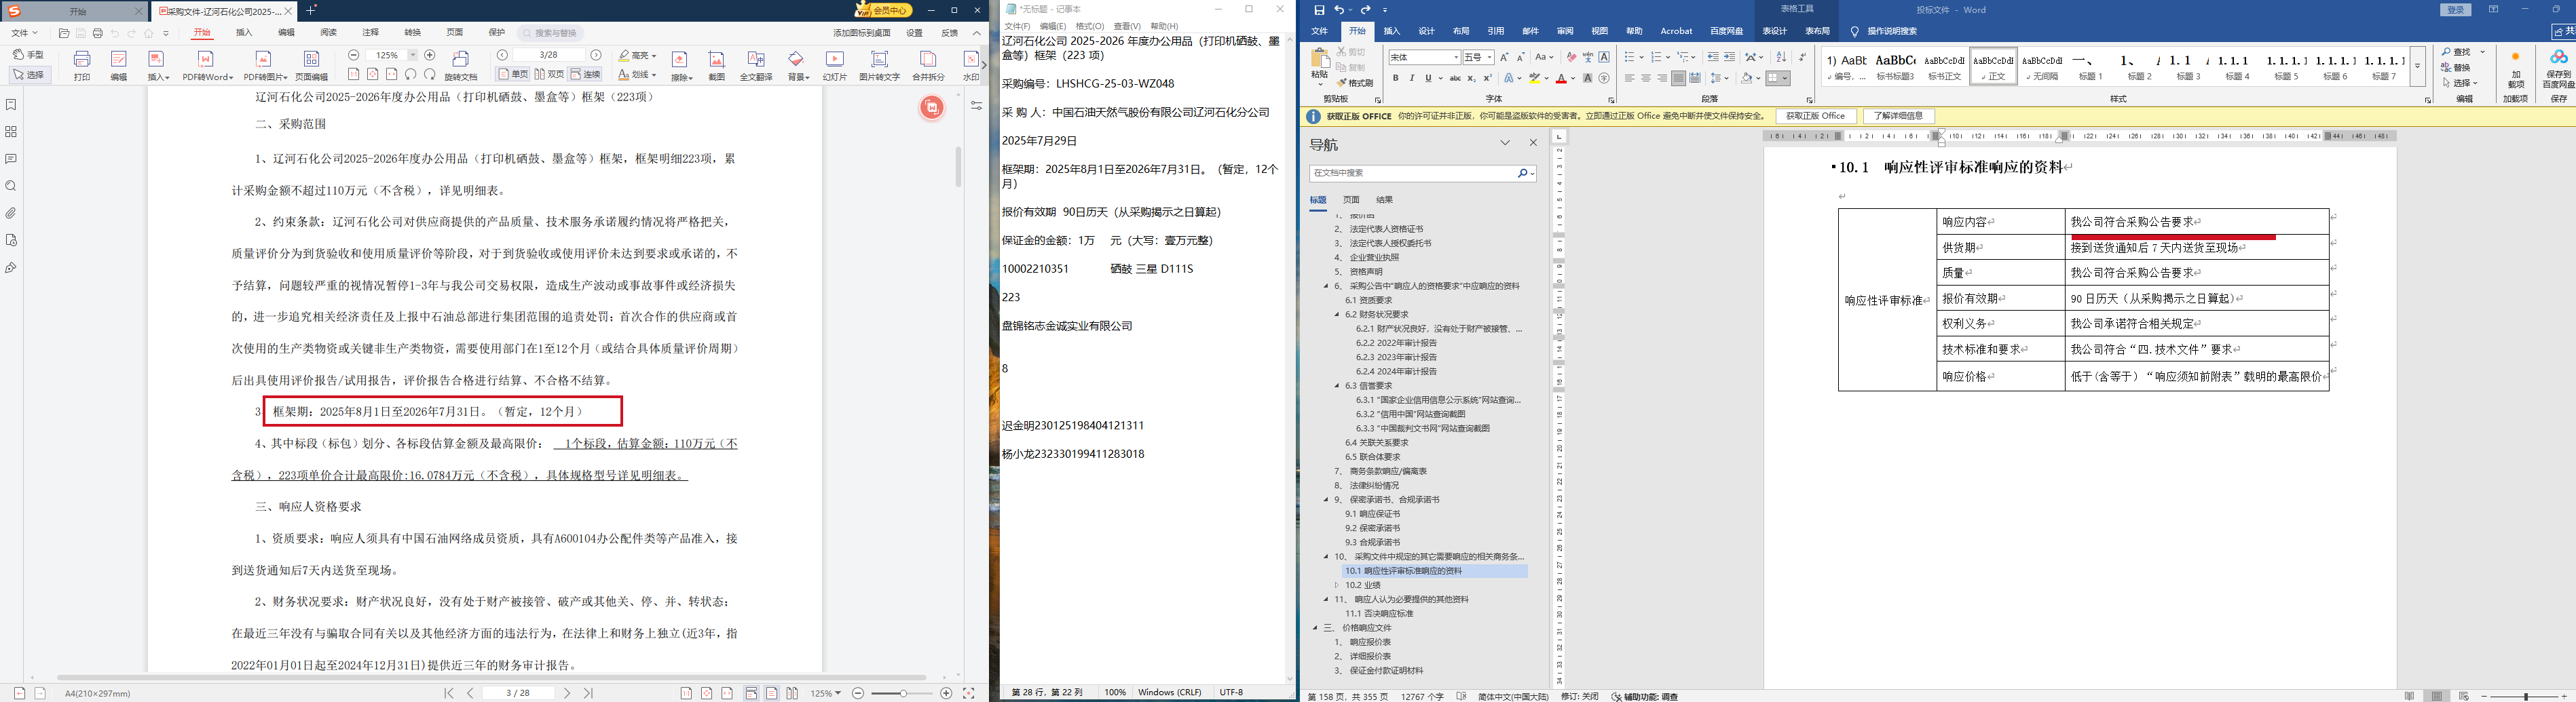
Task: Switch PDF view to double page mode
Action: coord(549,75)
